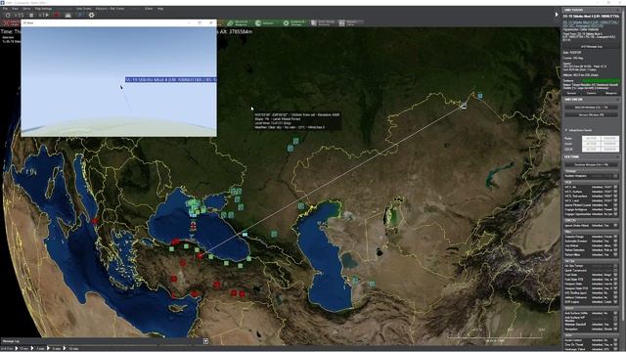Viewport: 626px width, 352px height.
Task: Click the red record icon in toolbar
Action: point(57,15)
